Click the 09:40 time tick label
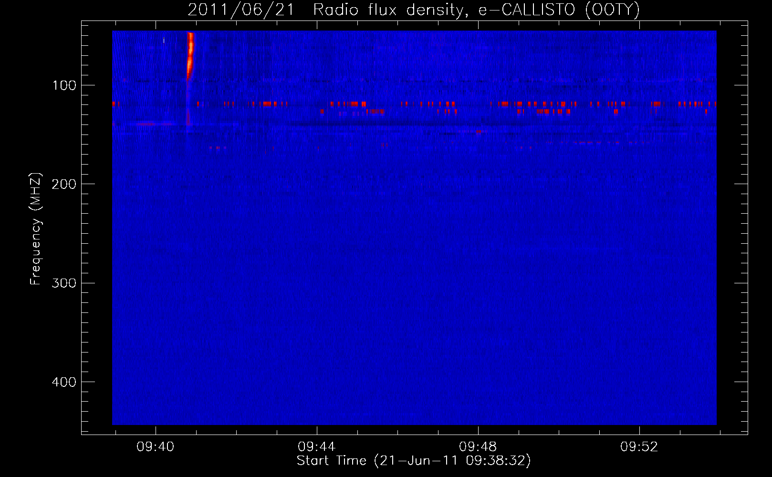The image size is (772, 477). (x=156, y=447)
